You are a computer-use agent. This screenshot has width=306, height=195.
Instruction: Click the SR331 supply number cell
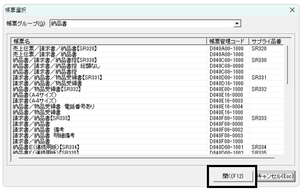tap(259, 78)
